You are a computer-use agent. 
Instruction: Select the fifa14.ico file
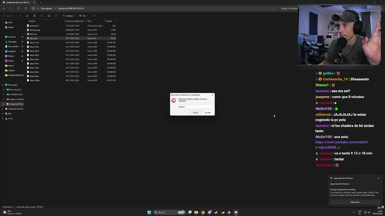click(x=71, y=34)
